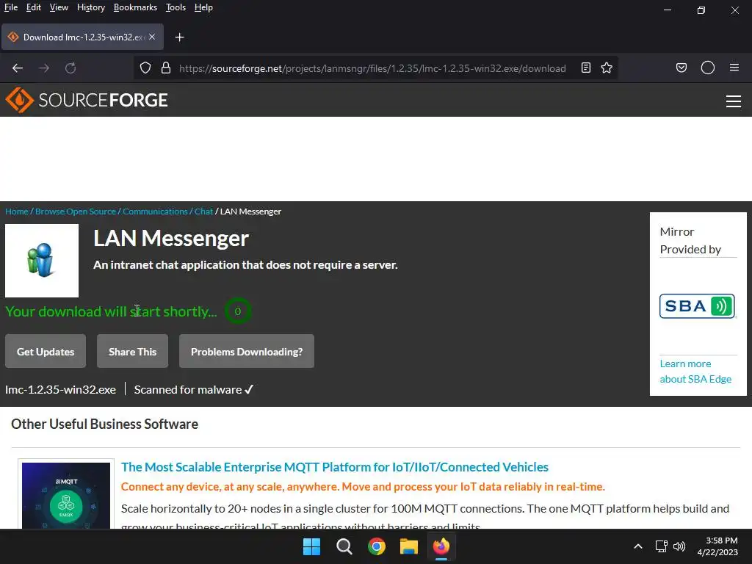The width and height of the screenshot is (752, 564).
Task: Open the Save to Pocket icon
Action: [681, 68]
